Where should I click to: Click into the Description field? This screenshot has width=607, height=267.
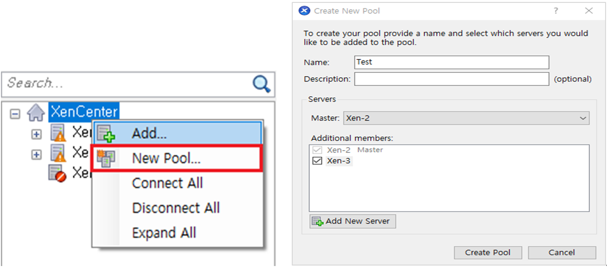tap(451, 79)
